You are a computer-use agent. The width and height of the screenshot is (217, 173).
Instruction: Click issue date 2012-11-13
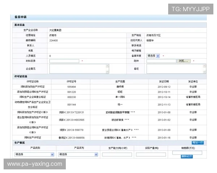[164, 105]
